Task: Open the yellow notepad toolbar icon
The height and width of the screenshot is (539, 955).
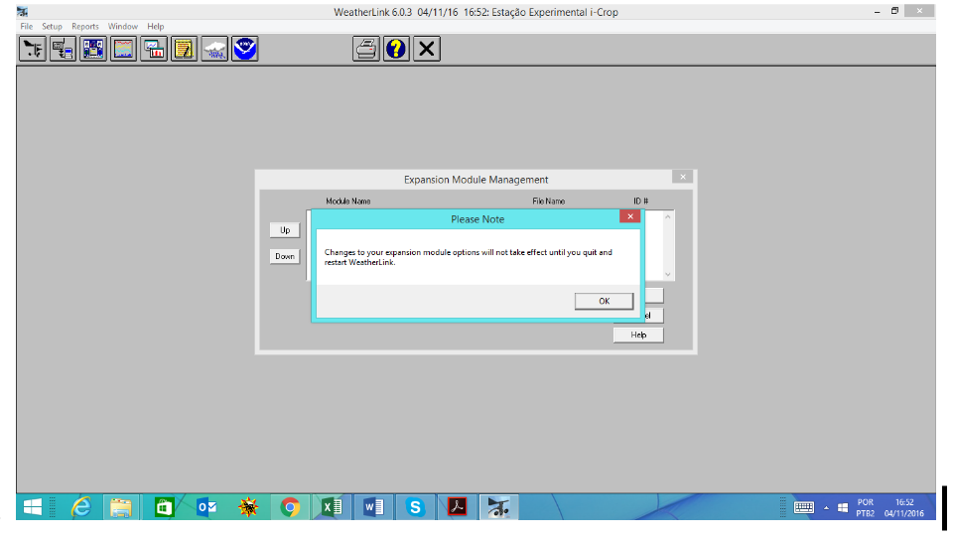Action: point(184,49)
